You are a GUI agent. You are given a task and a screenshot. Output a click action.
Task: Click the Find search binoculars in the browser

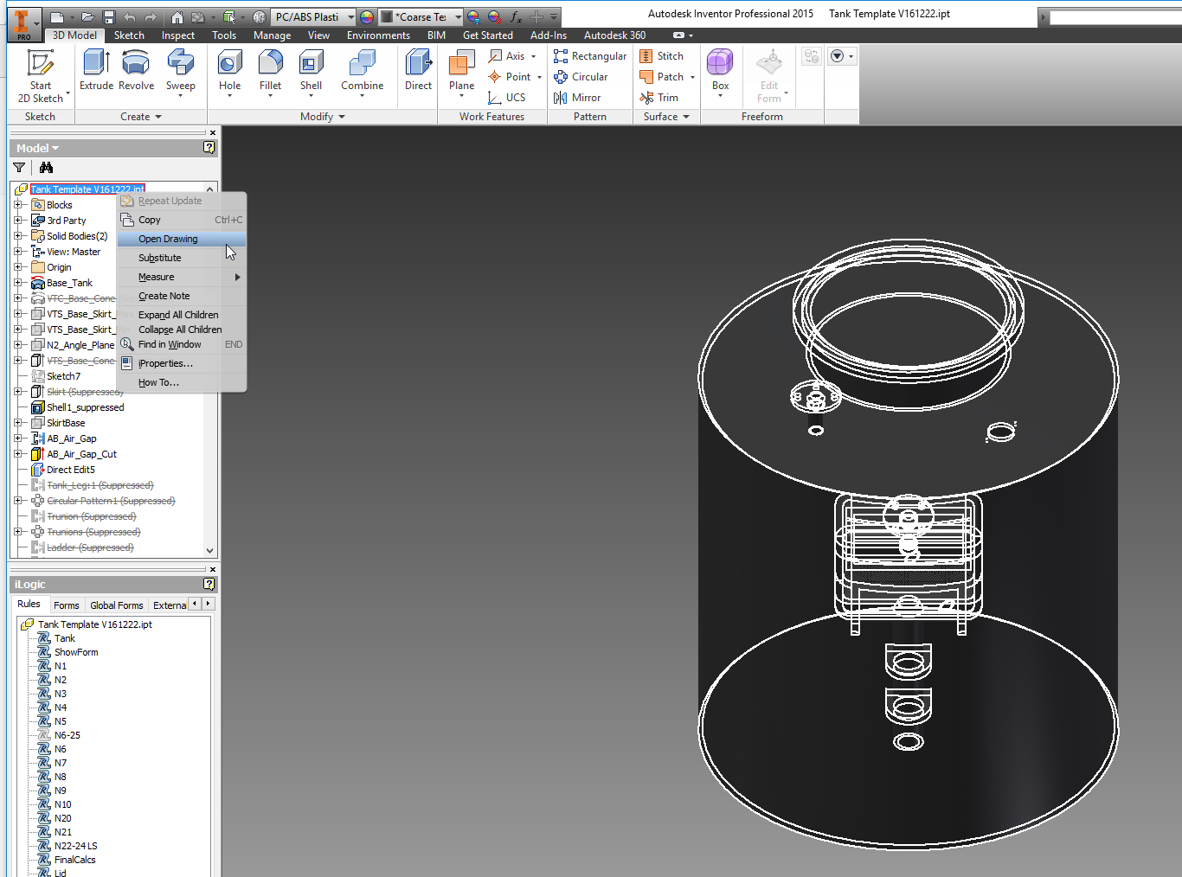click(x=46, y=167)
